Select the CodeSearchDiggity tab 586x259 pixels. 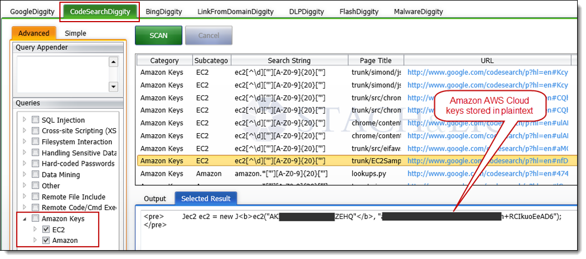100,12
